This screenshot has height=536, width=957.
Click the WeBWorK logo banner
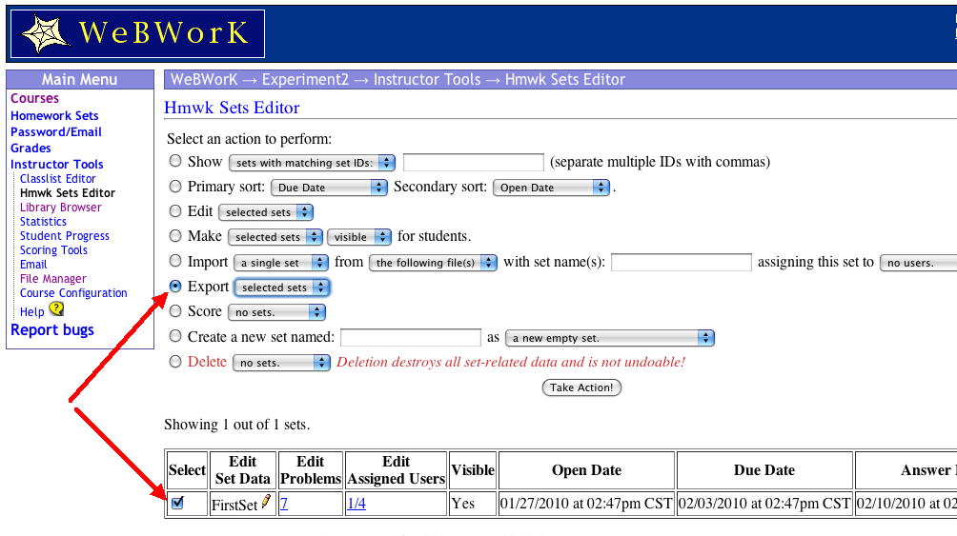138,33
